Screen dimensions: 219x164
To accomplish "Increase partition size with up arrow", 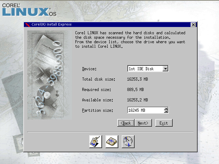I will click(x=166, y=109).
